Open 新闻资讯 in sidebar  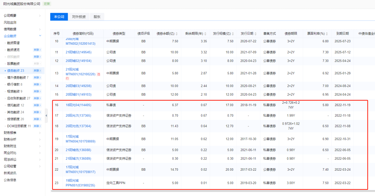[10, 173]
